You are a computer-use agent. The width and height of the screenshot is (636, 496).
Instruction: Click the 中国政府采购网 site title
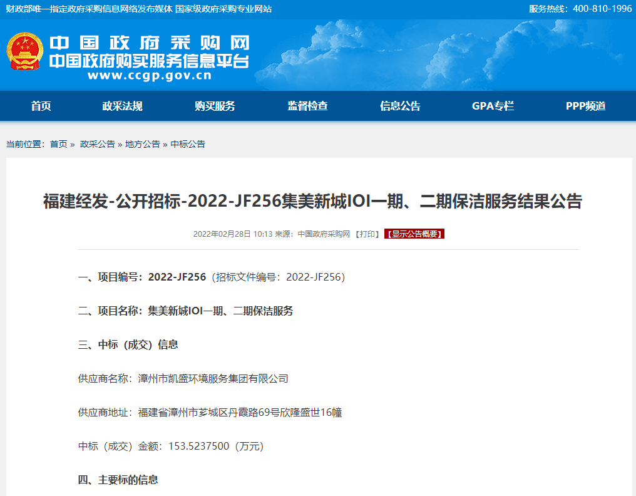[149, 43]
